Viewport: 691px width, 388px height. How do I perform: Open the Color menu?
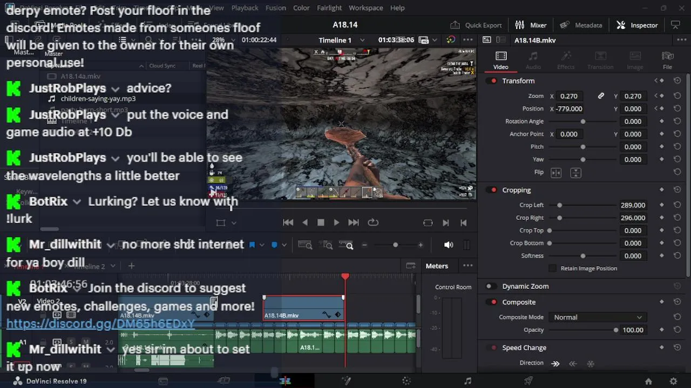click(301, 8)
